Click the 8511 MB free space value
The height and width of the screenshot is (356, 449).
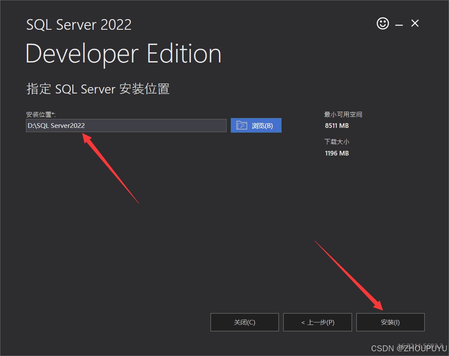[336, 126]
